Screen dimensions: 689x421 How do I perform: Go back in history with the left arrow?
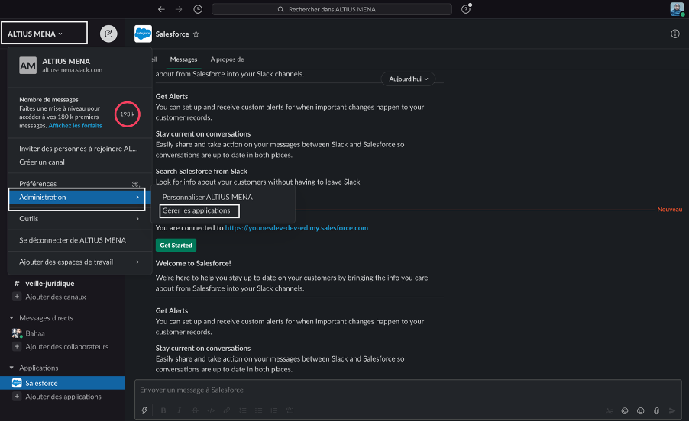click(161, 9)
